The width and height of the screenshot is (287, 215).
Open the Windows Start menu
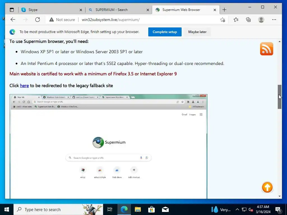(x=7, y=209)
